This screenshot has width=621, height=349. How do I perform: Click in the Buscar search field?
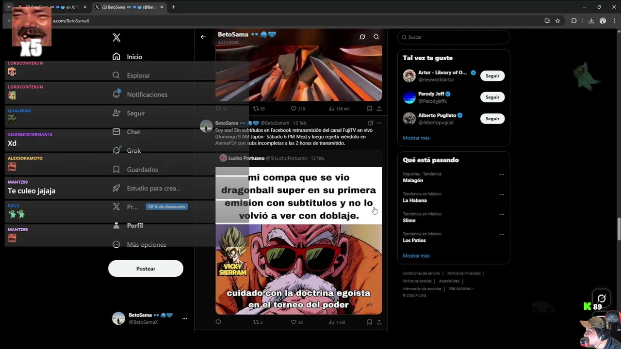tap(454, 37)
